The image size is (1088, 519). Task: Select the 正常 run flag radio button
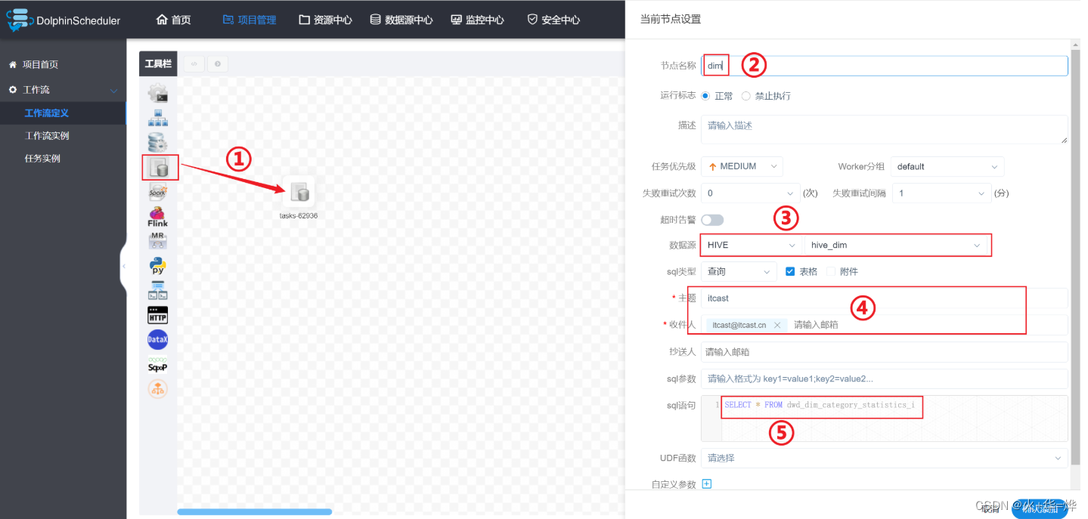[705, 96]
